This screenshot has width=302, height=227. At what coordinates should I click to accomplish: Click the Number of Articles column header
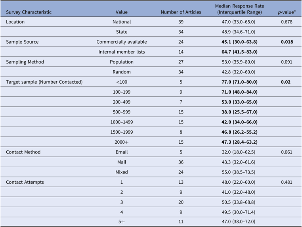click(181, 12)
